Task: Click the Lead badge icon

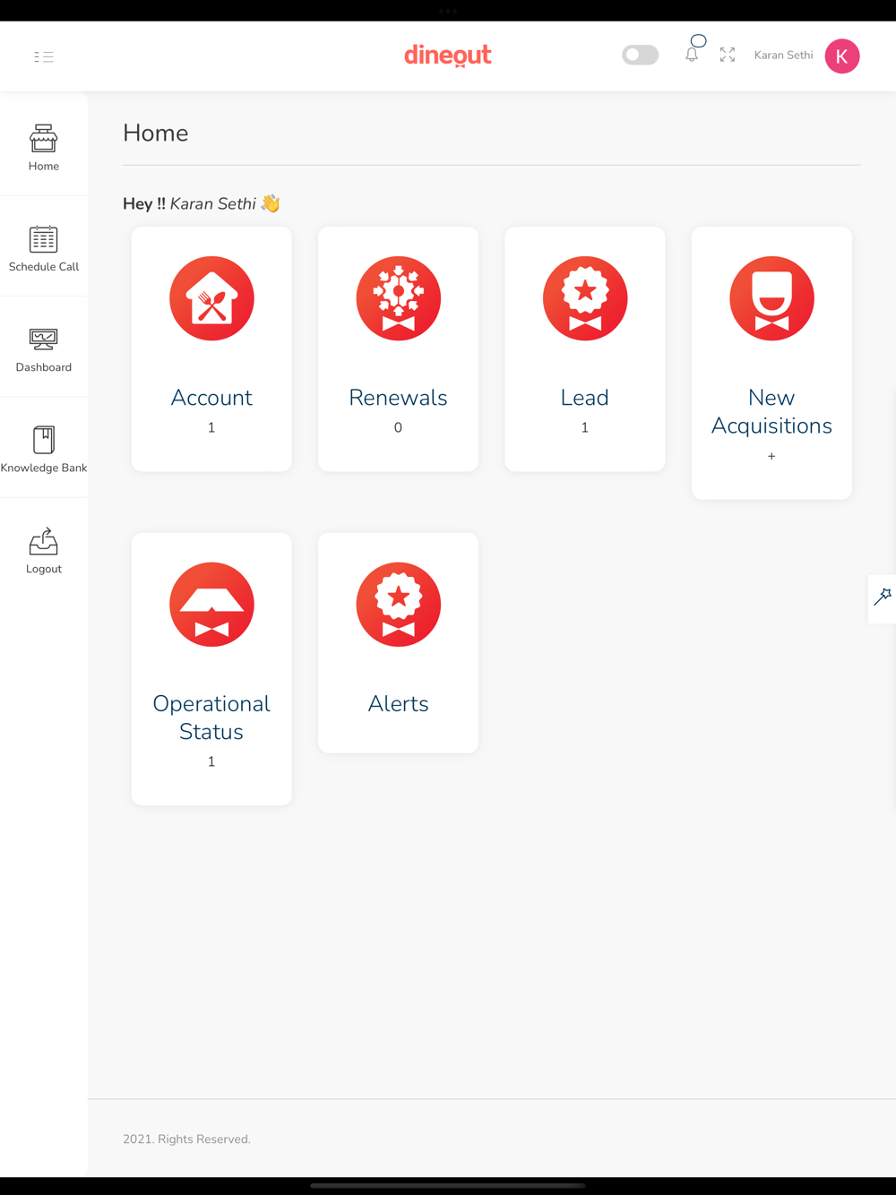Action: tap(585, 298)
